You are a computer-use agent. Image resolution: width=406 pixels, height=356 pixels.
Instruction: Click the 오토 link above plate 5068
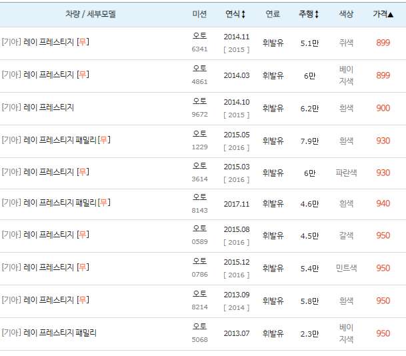[x=199, y=326]
